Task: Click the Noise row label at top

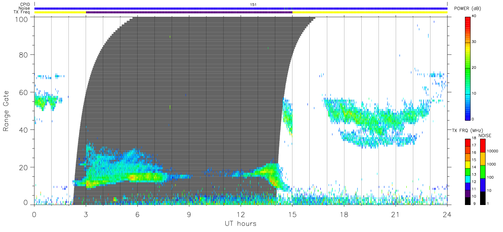Action: click(24, 8)
